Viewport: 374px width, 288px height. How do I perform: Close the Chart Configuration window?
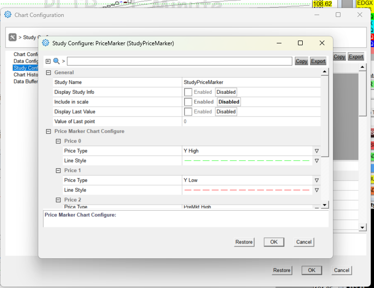[x=360, y=15]
